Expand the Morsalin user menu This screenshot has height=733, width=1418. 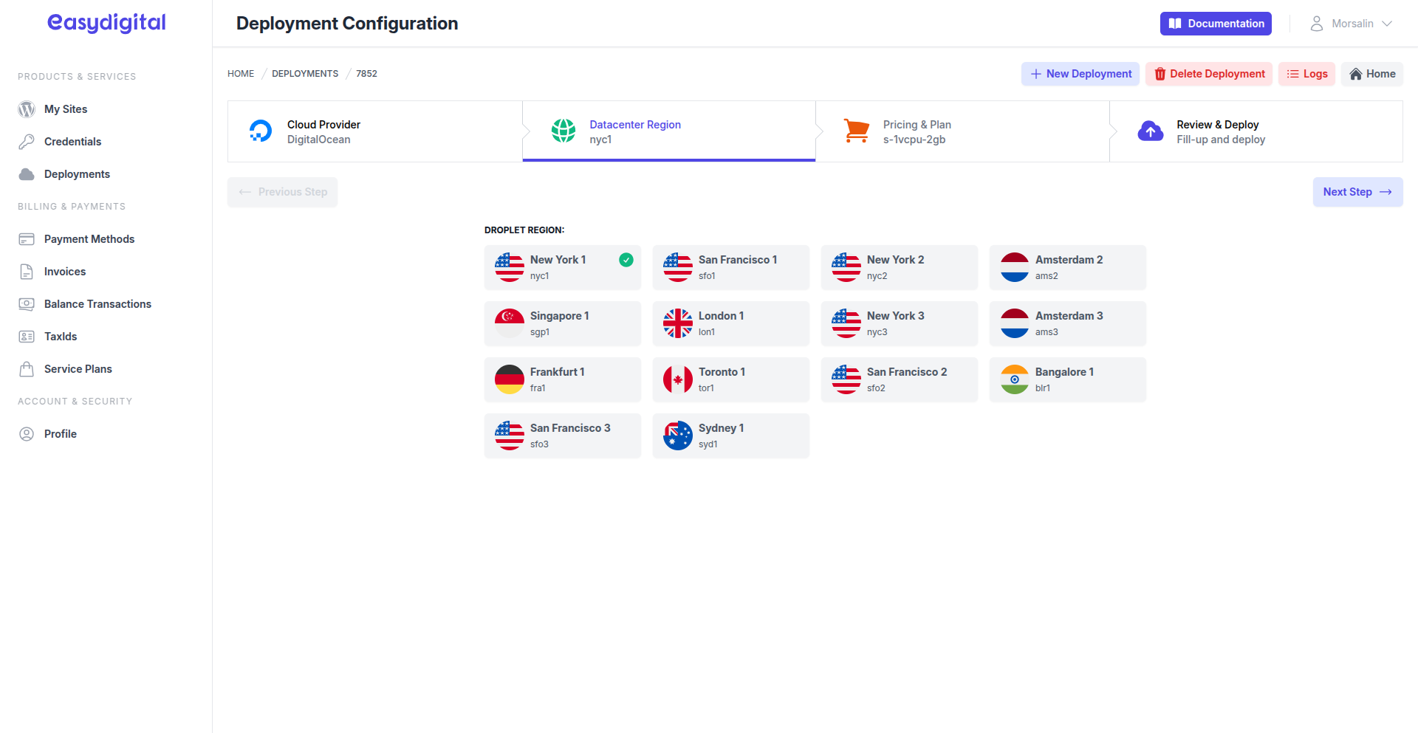tap(1352, 24)
